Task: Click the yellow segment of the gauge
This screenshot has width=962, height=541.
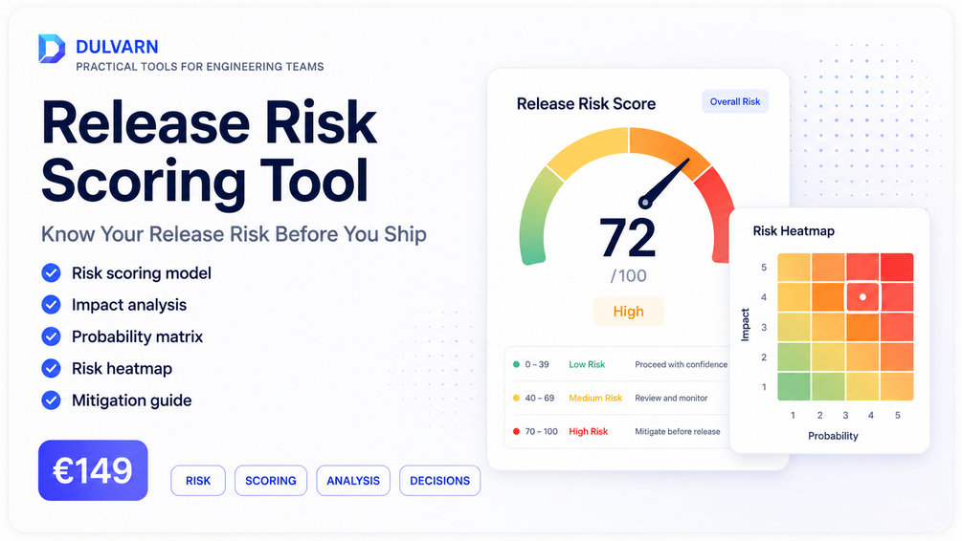Action: click(589, 151)
